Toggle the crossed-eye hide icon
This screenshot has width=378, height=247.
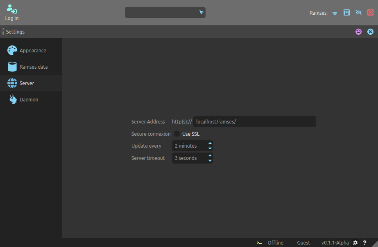358,13
